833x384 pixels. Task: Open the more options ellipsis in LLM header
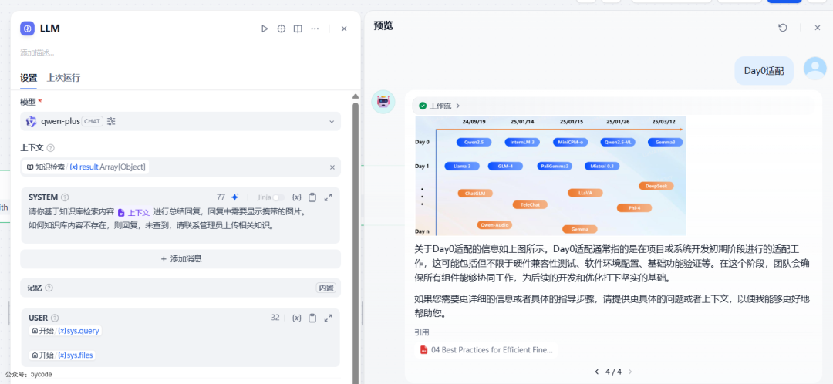pos(315,29)
